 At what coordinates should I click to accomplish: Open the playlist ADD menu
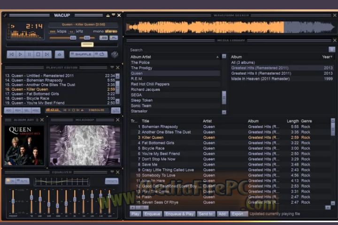[x=9, y=111]
